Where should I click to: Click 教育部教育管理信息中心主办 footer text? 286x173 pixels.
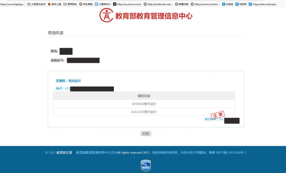pyautogui.click(x=96, y=153)
